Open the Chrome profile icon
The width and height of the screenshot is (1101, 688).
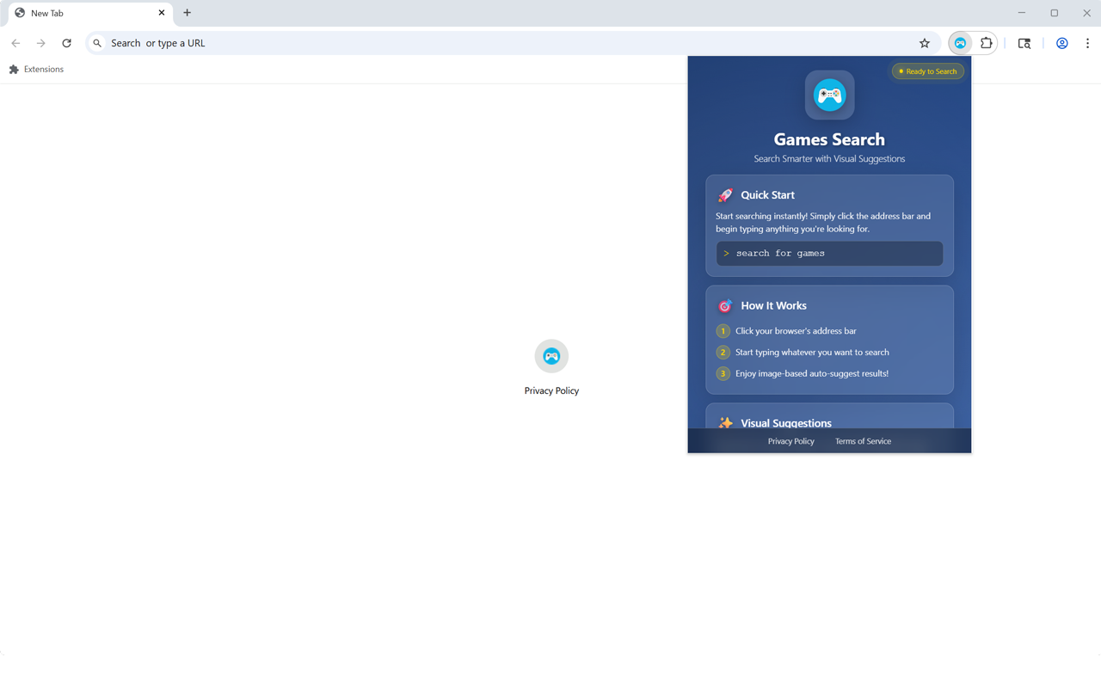(x=1061, y=43)
